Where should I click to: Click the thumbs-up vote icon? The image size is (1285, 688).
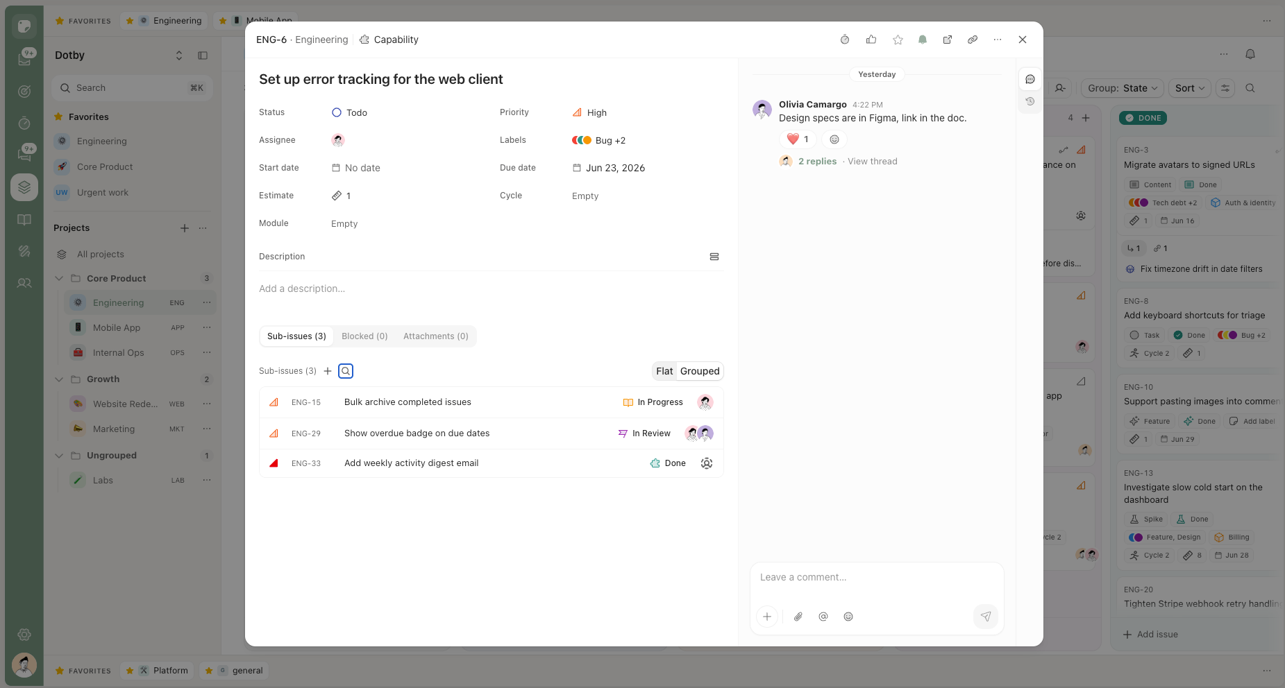coord(871,40)
